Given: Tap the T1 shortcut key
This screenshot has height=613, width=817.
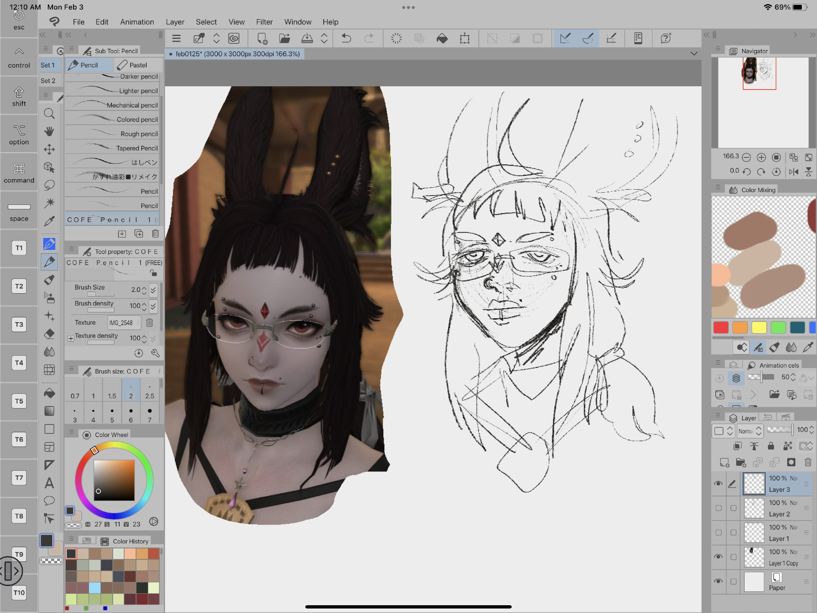Looking at the screenshot, I should [19, 248].
